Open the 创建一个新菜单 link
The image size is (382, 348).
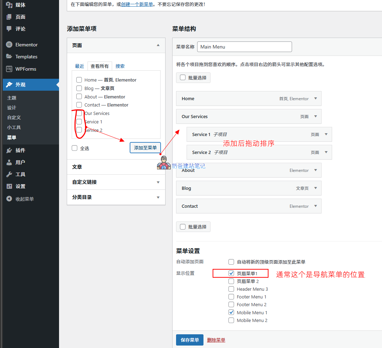[x=137, y=4]
